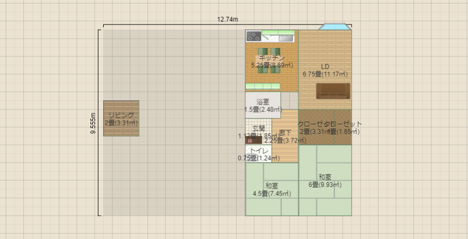The width and height of the screenshot is (468, 239).
Task: Click the 2.25畳(3.72㎡) hallway area text
Action: click(x=285, y=140)
